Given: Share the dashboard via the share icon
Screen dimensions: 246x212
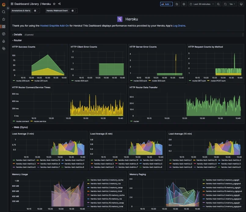Looking at the screenshot, I should 59,4.
